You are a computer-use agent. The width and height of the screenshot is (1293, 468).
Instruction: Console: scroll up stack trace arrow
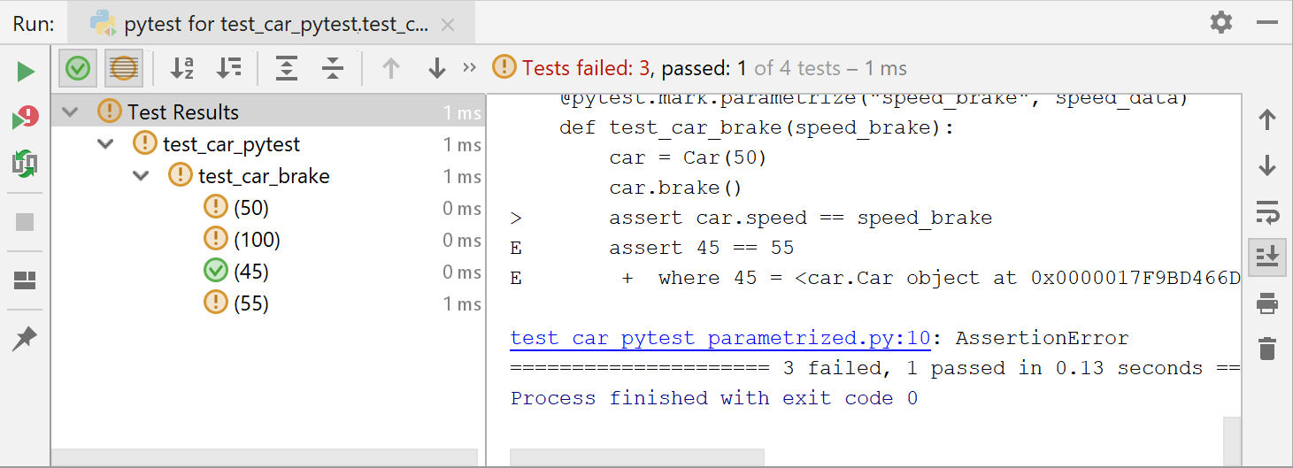1267,120
